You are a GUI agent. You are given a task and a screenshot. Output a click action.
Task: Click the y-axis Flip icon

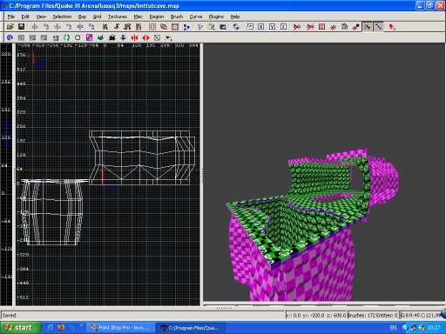57,27
